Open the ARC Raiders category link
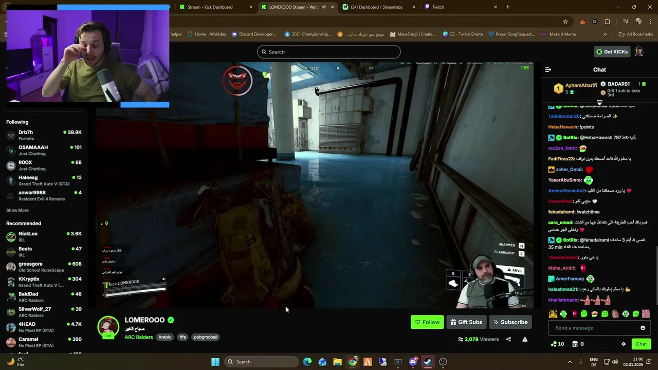This screenshot has height=370, width=658. point(139,337)
